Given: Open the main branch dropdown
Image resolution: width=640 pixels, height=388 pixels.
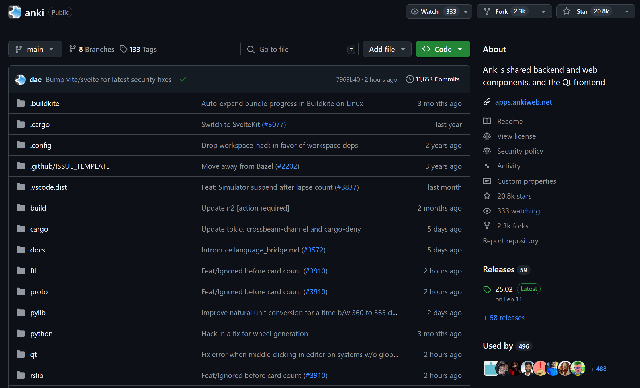Looking at the screenshot, I should click(x=35, y=49).
